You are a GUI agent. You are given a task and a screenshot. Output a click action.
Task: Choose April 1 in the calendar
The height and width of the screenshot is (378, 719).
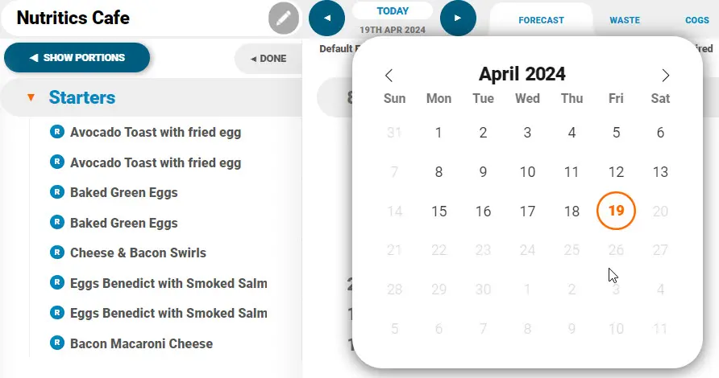(x=438, y=133)
